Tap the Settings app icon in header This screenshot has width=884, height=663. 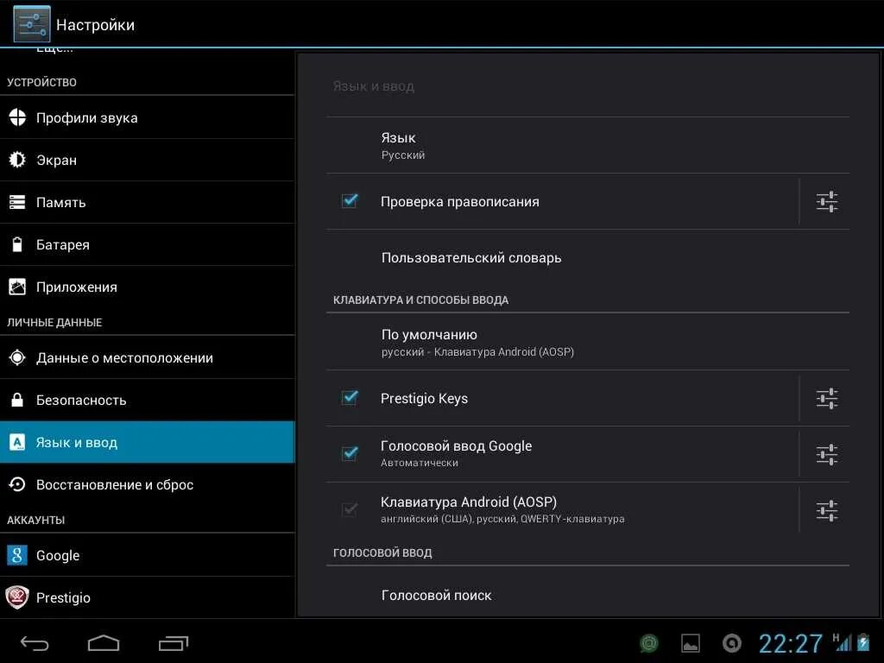click(x=32, y=23)
